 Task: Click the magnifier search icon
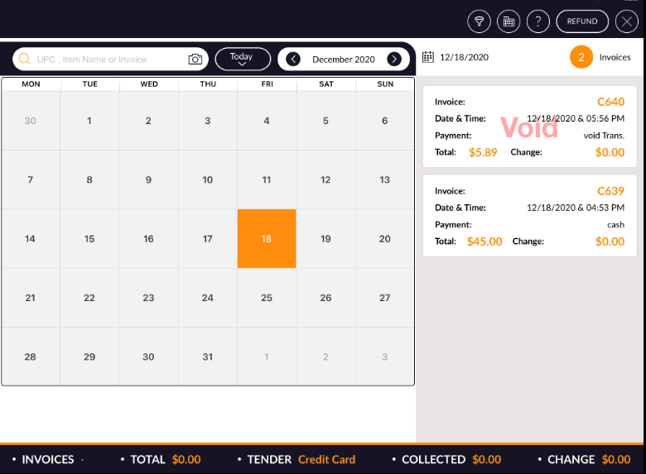click(25, 60)
